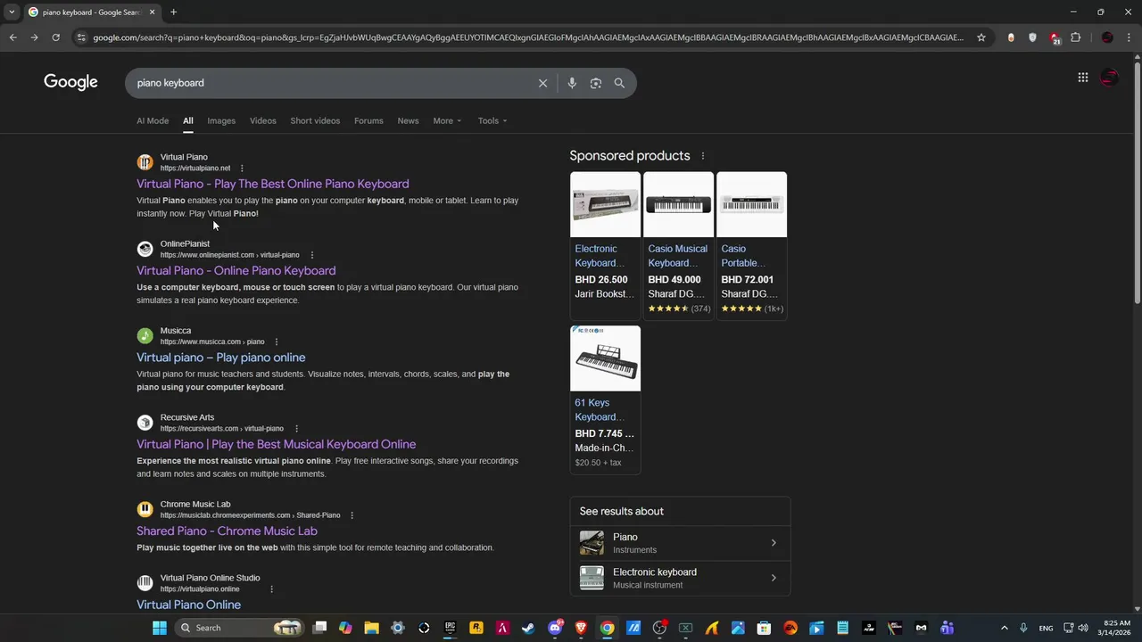The width and height of the screenshot is (1142, 642).
Task: Click the shield extension icon
Action: [x=1032, y=37]
